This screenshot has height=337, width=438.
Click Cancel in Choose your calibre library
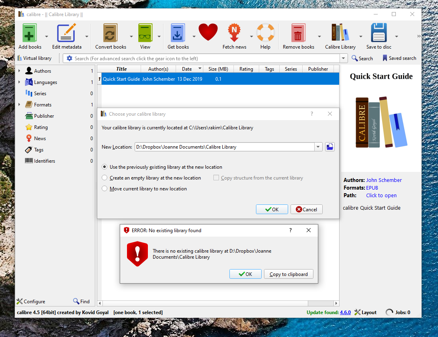(x=307, y=209)
